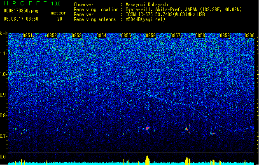Viewport: 259px width, 165px height.
Task: Click the antenna A504HB(yagi 4el) text
Action: pyautogui.click(x=145, y=19)
